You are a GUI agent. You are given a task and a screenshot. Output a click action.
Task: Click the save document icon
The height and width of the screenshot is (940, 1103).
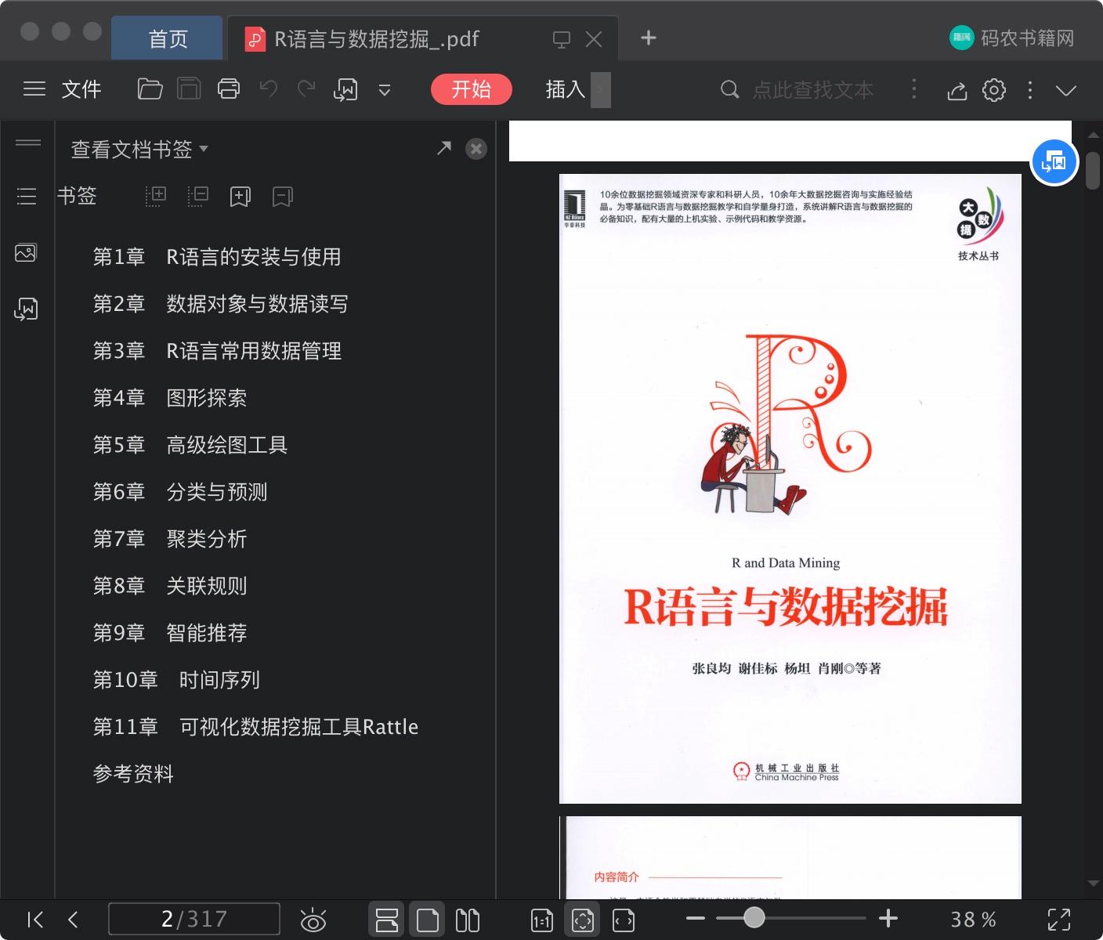pyautogui.click(x=189, y=89)
